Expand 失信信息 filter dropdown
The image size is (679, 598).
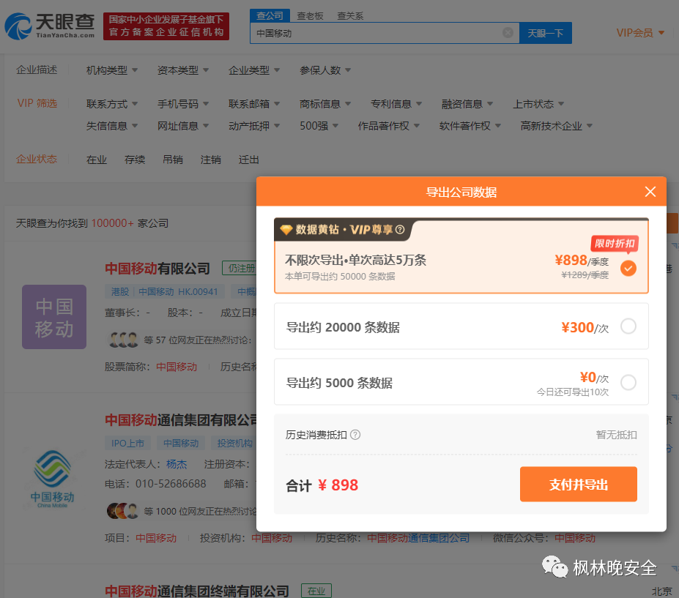pyautogui.click(x=112, y=126)
